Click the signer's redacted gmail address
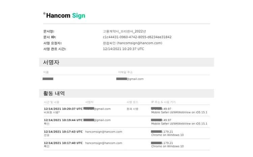This screenshot has width=253, height=157. coord(130,79)
